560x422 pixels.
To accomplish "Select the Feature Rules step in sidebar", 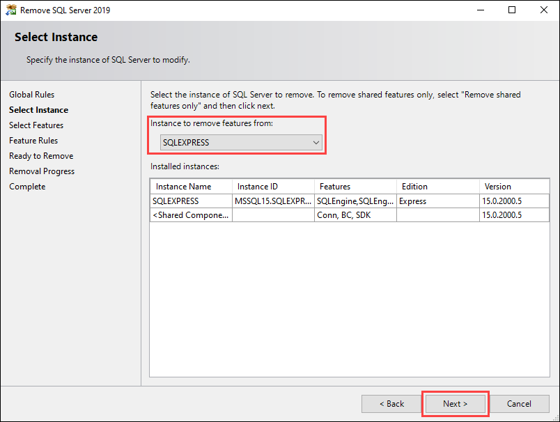I will (33, 141).
